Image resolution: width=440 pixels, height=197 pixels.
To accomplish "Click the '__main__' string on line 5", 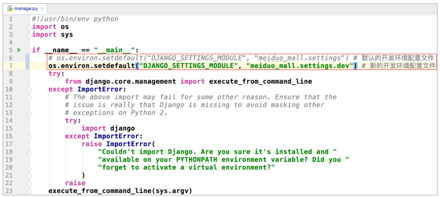I will coord(114,50).
